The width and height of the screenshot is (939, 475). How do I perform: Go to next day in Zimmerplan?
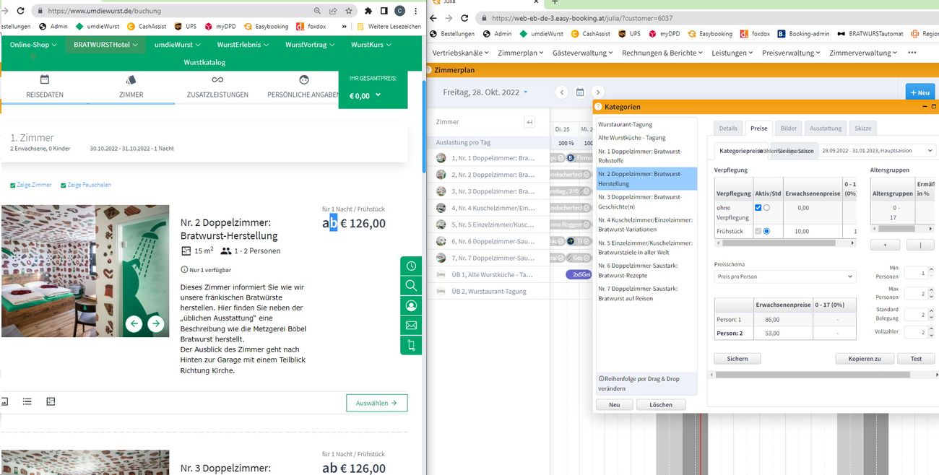click(597, 92)
